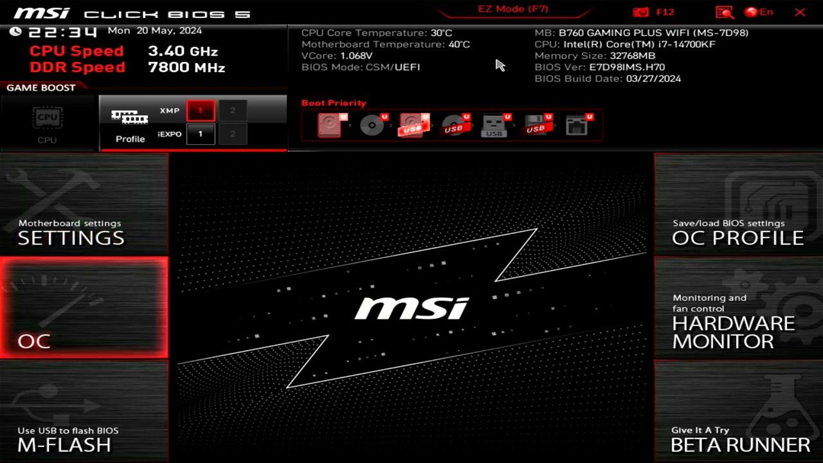Click the Memory Size 32768MB line
823x463 pixels.
[x=595, y=56]
